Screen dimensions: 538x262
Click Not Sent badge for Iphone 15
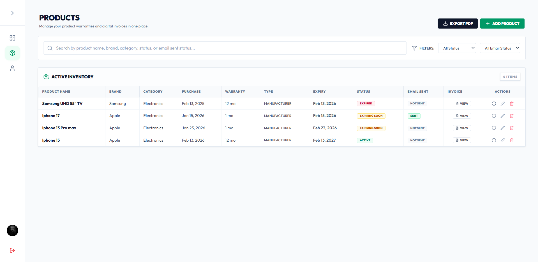[417, 140]
